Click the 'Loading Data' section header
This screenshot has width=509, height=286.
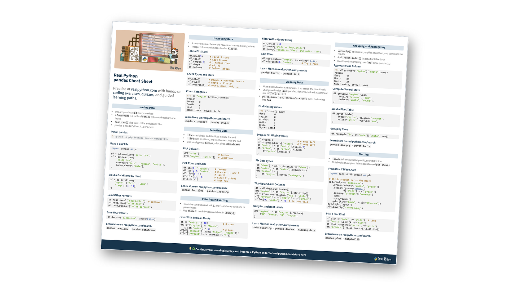pos(146,108)
